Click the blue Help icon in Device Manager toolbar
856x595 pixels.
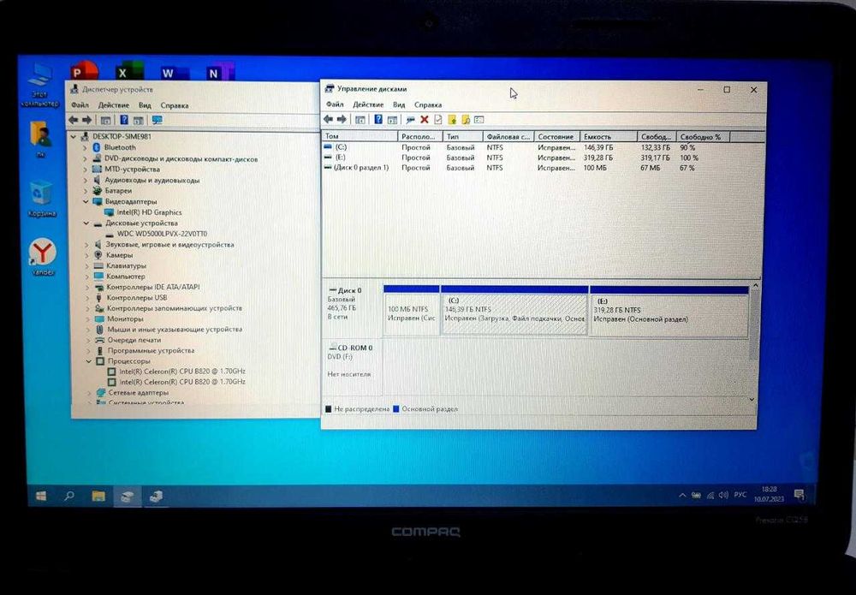(124, 120)
